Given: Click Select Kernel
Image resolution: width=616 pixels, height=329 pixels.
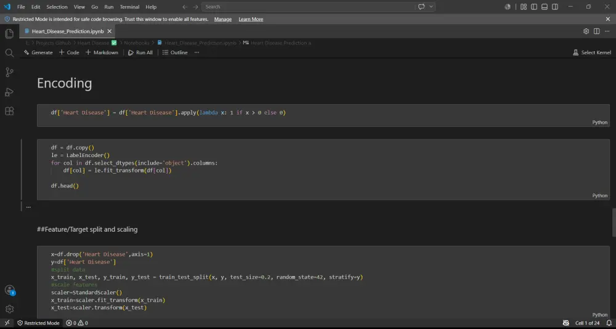Looking at the screenshot, I should point(592,52).
